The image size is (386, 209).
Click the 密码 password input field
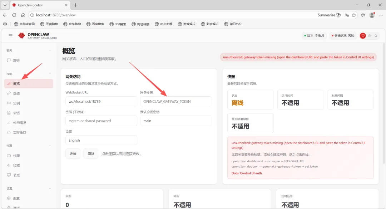pyautogui.click(x=101, y=121)
